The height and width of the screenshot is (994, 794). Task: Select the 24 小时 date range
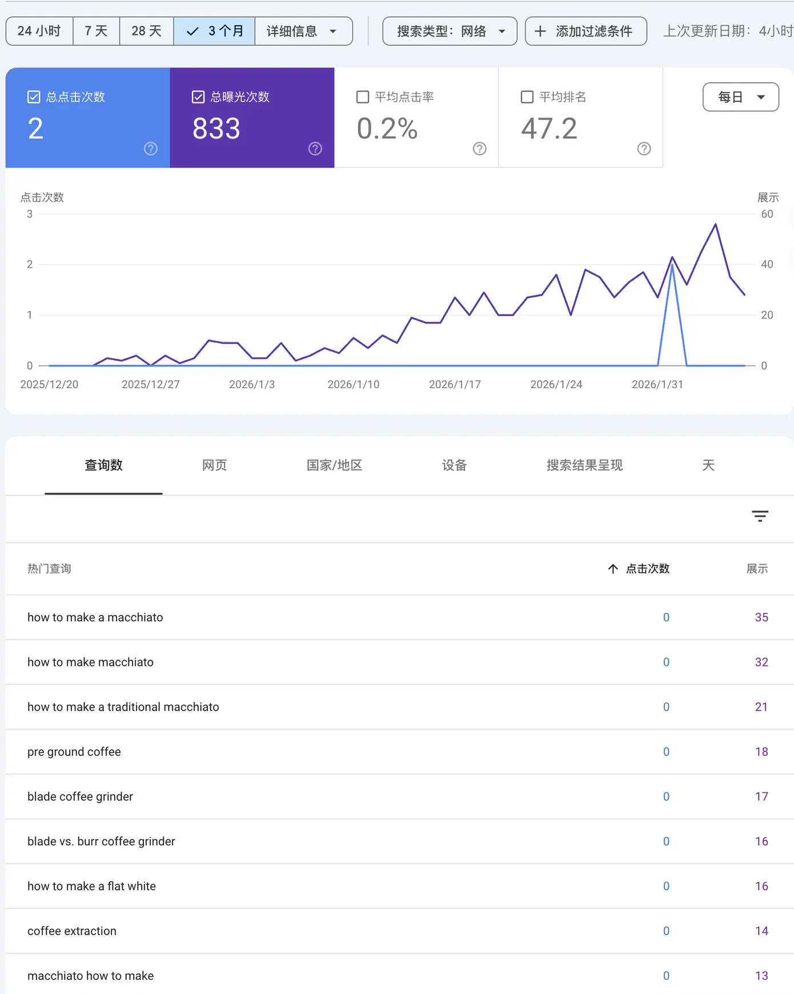(39, 31)
